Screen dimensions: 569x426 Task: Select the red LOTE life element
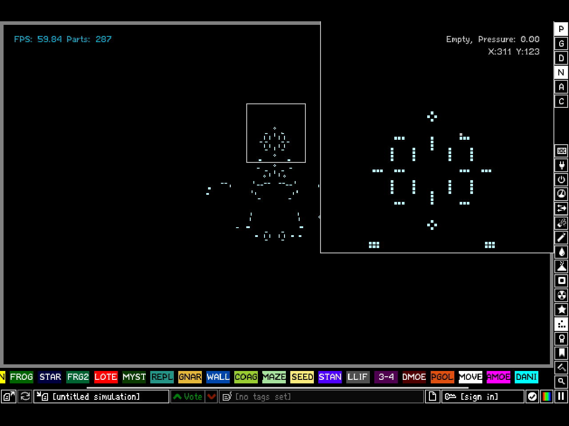click(x=106, y=377)
